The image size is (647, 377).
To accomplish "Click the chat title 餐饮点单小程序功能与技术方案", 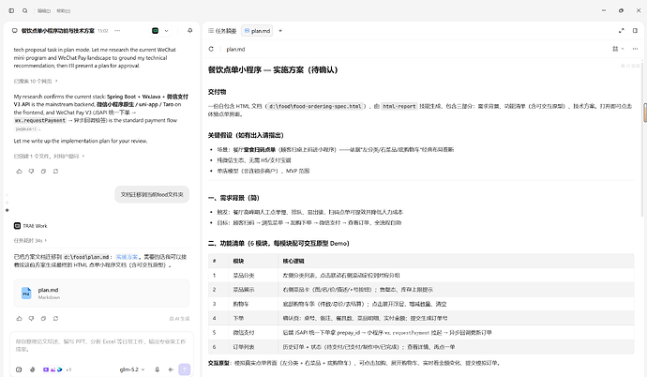I will coord(58,31).
